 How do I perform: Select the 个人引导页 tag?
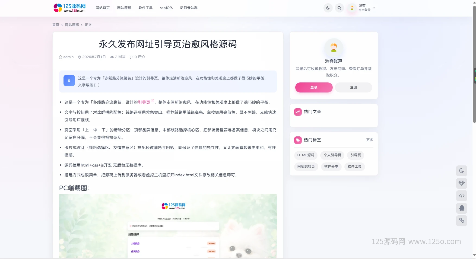click(332, 155)
